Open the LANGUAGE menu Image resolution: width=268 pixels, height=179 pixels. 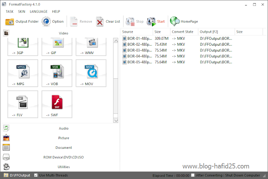[x=39, y=11]
